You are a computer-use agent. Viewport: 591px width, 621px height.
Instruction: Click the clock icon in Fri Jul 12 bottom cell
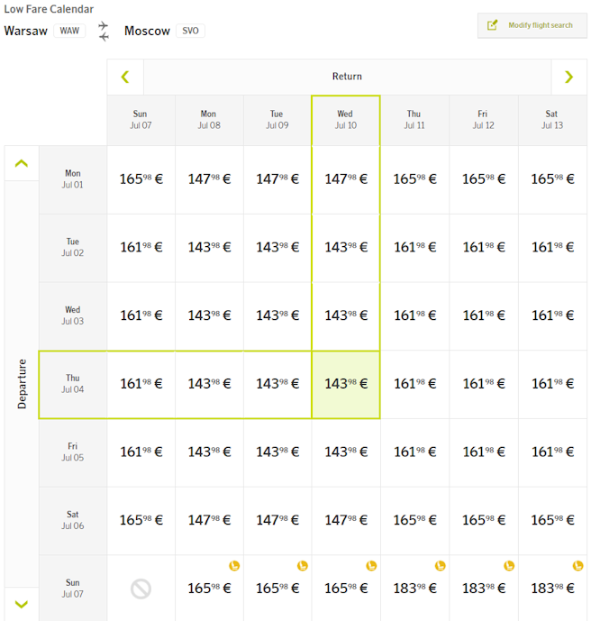509,565
